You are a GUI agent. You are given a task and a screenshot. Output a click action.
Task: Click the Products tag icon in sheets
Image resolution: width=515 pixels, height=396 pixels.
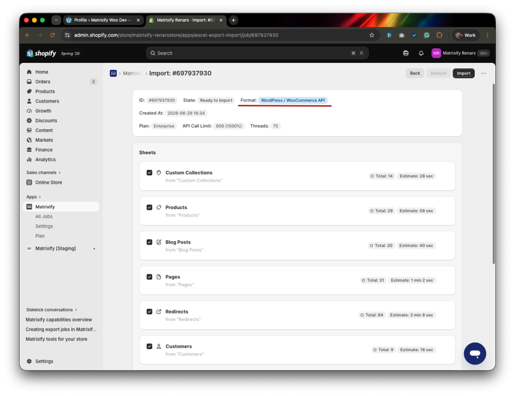tap(159, 208)
